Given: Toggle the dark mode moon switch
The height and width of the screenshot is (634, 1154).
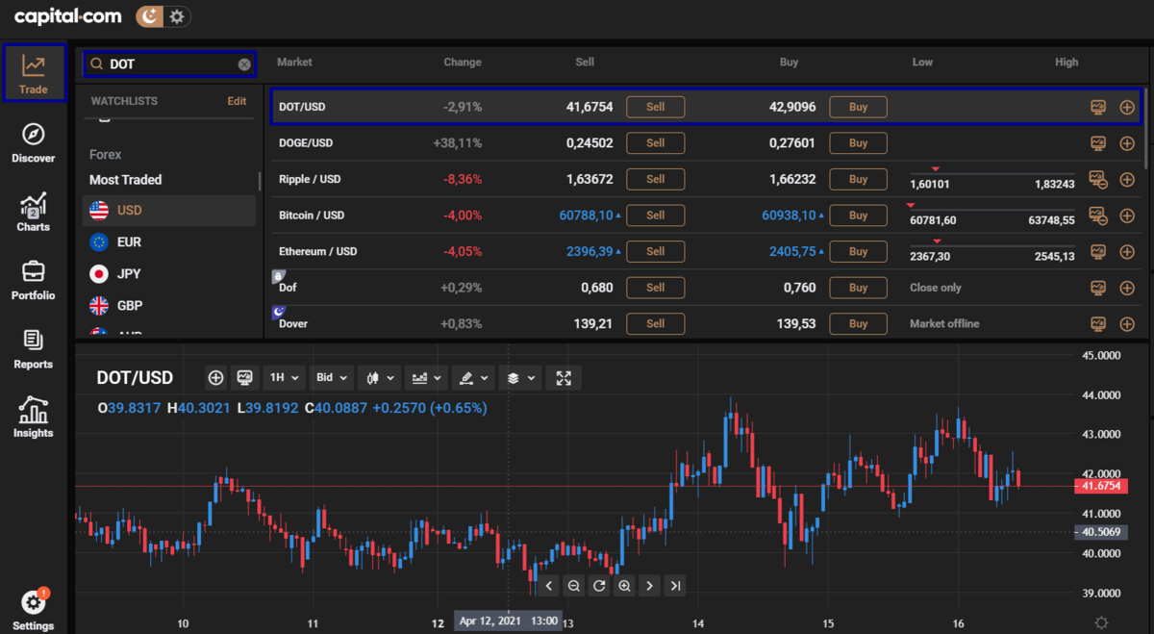Looking at the screenshot, I should [x=151, y=16].
